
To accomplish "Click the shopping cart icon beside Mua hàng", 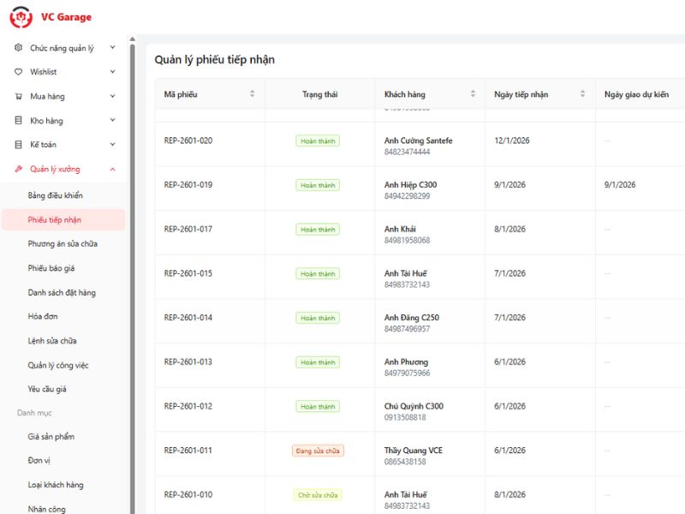I will pos(19,97).
